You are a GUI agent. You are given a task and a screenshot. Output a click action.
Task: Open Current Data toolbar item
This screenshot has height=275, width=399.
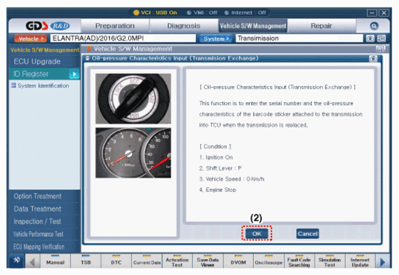(146, 261)
